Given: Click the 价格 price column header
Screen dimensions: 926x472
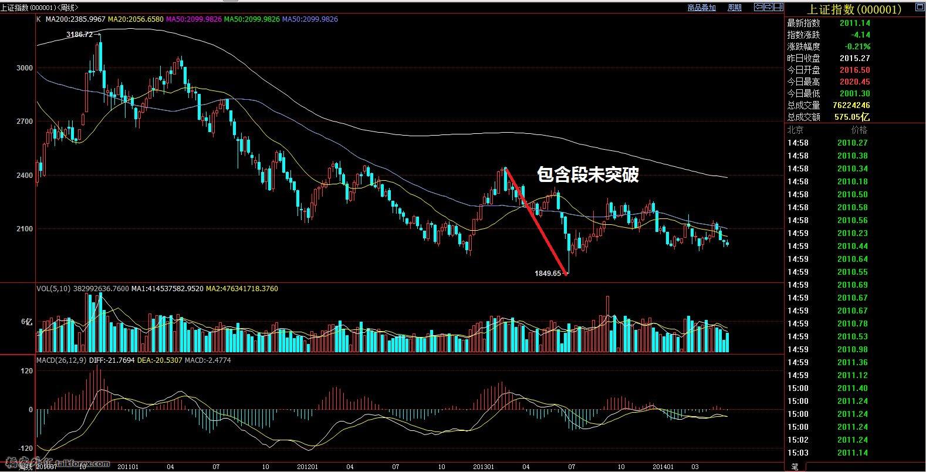Looking at the screenshot, I should [859, 130].
